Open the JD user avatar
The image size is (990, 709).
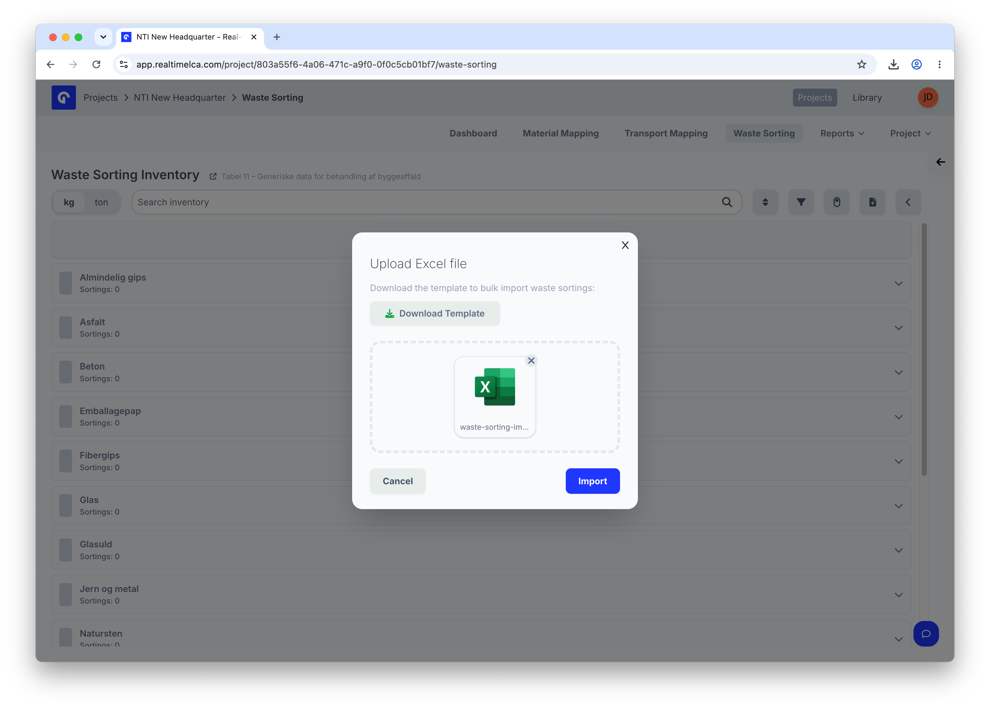click(927, 97)
